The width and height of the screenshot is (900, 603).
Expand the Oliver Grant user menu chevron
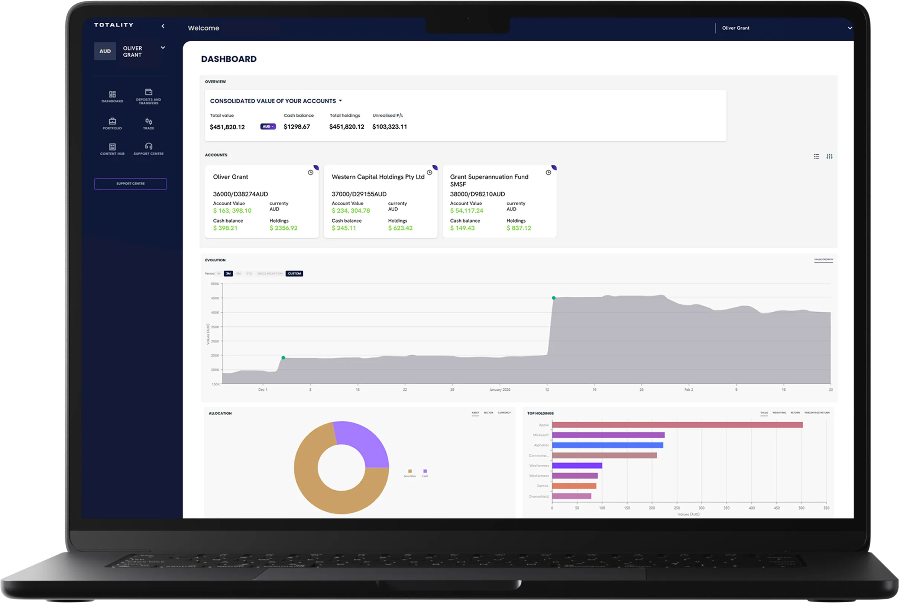[850, 28]
